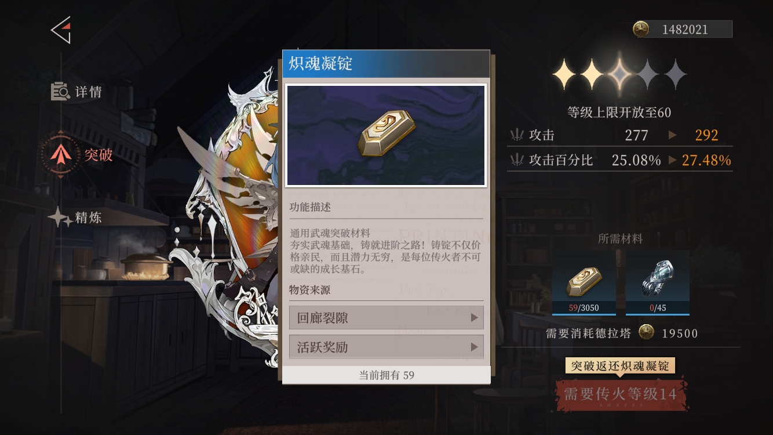Image resolution: width=773 pixels, height=435 pixels.
Task: Click the 详情 document search icon
Action: click(61, 92)
